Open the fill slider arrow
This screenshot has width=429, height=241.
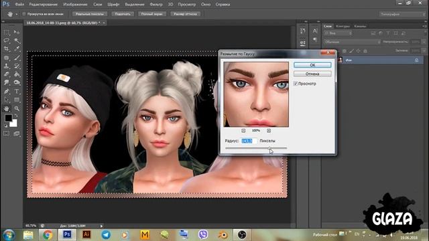424,51
